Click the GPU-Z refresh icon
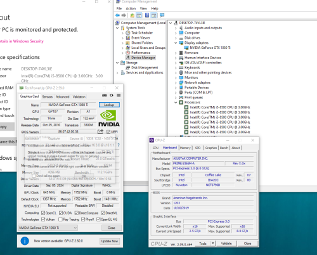317x255 pixels. pyautogui.click(x=112, y=95)
